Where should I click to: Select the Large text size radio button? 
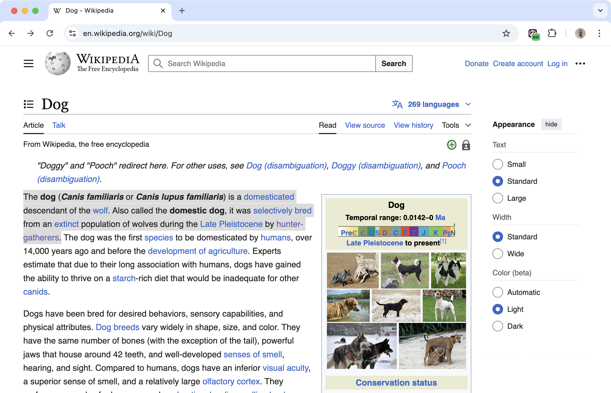498,198
